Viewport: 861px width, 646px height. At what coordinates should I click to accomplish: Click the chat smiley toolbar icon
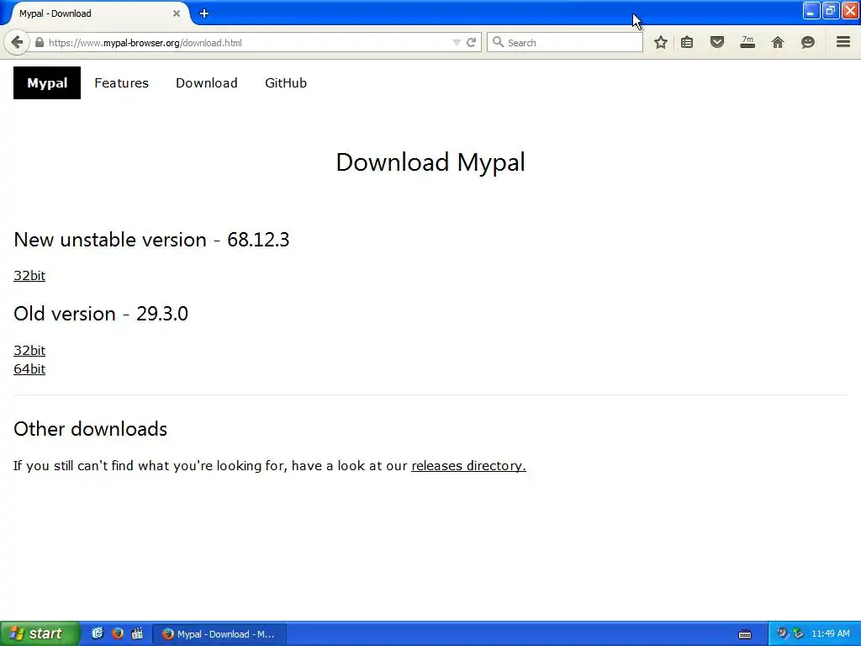[807, 42]
